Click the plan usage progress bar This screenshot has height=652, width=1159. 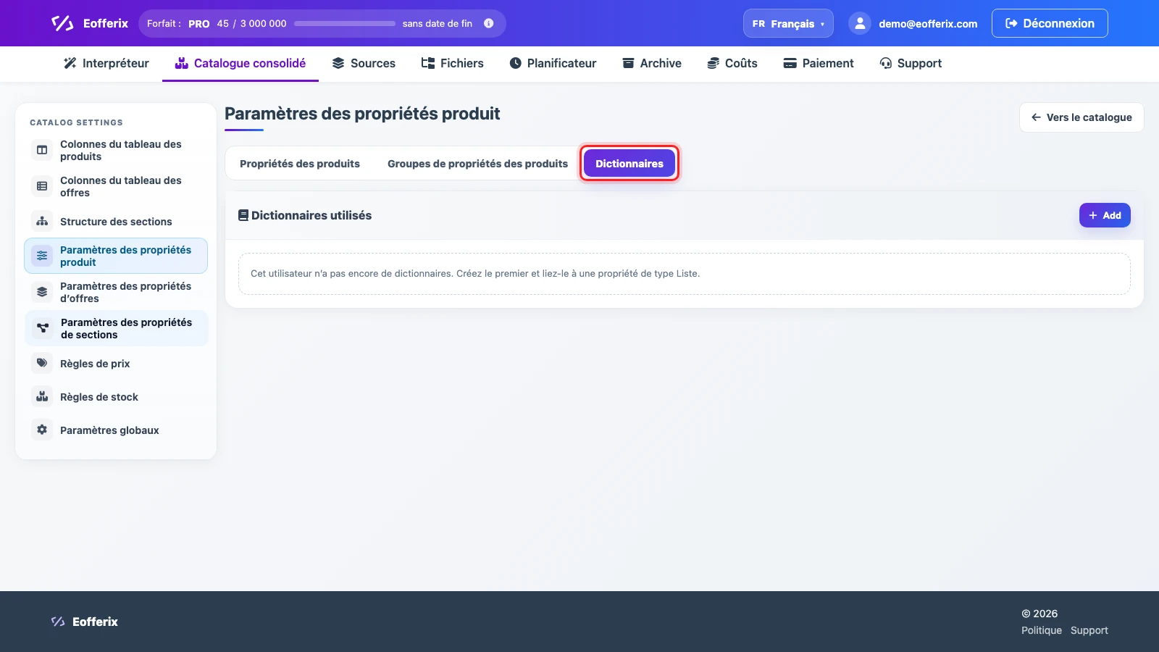click(x=345, y=23)
